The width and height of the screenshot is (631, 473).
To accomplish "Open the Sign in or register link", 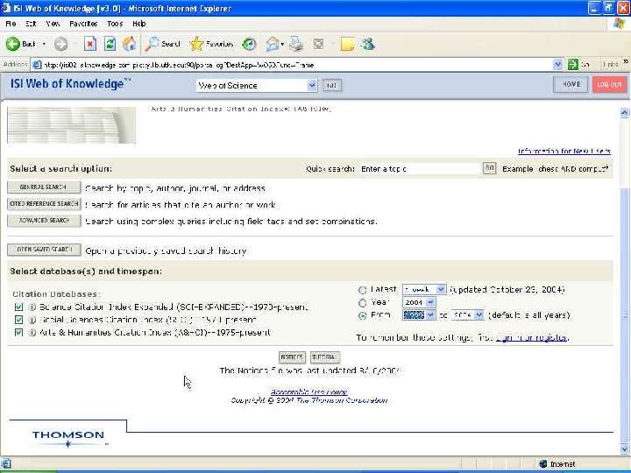I will tap(532, 337).
